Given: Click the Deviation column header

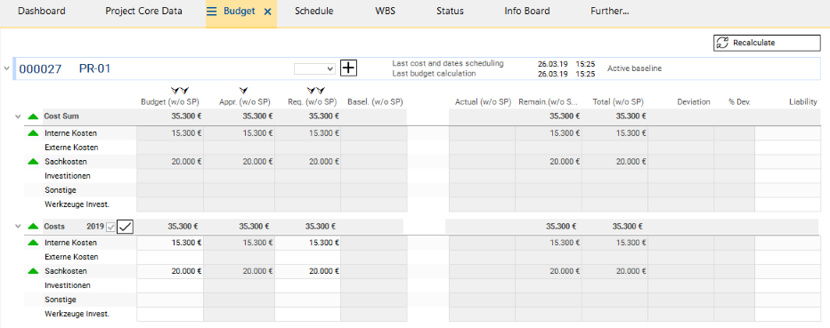Looking at the screenshot, I should click(694, 102).
